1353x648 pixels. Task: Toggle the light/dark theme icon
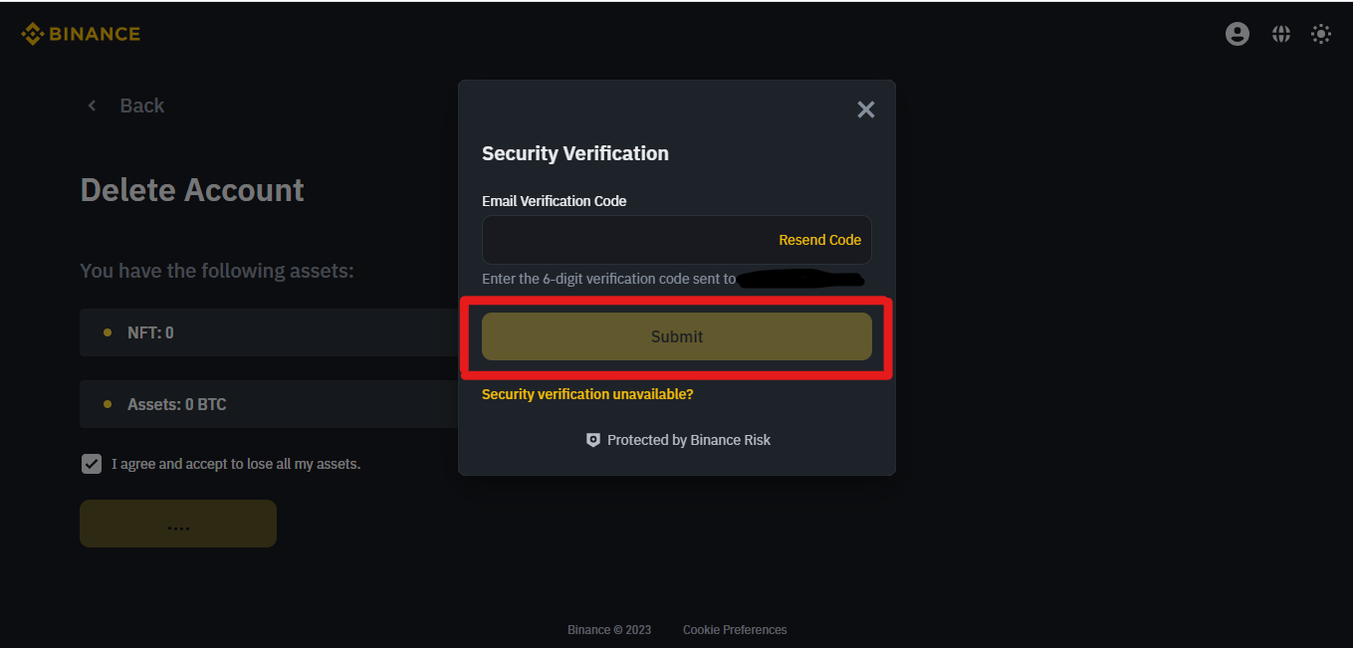pos(1321,34)
